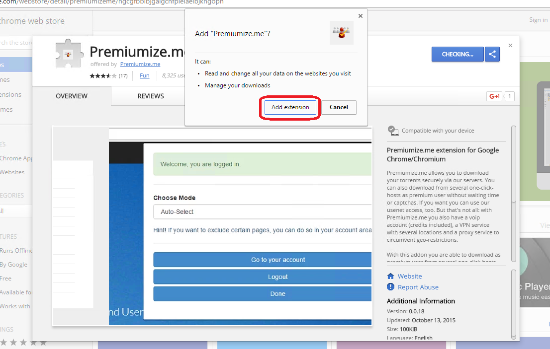Switch to the OVERVIEW tab
Screen dimensions: 550x349
click(x=72, y=96)
